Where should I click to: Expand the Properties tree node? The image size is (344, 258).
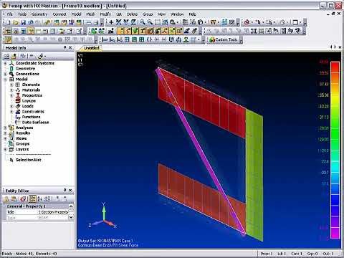(11, 95)
